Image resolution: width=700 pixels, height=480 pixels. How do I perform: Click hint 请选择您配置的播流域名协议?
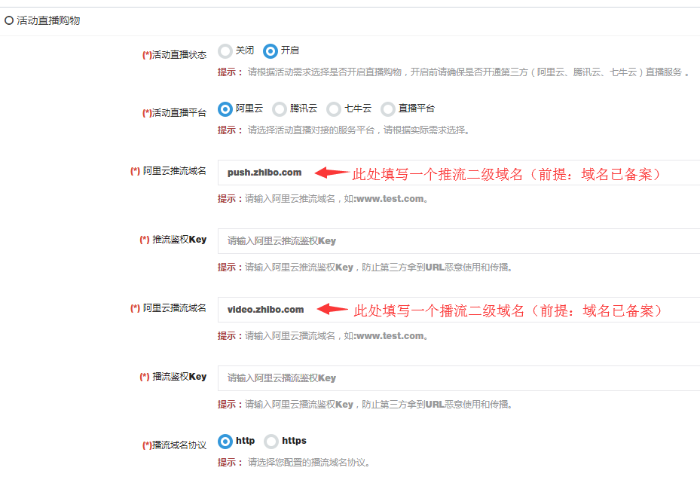pyautogui.click(x=294, y=462)
